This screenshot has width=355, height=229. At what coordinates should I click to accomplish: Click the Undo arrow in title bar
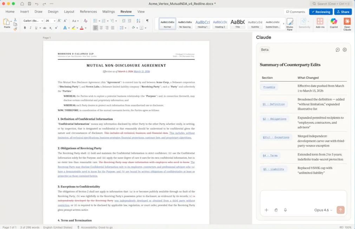37,4
